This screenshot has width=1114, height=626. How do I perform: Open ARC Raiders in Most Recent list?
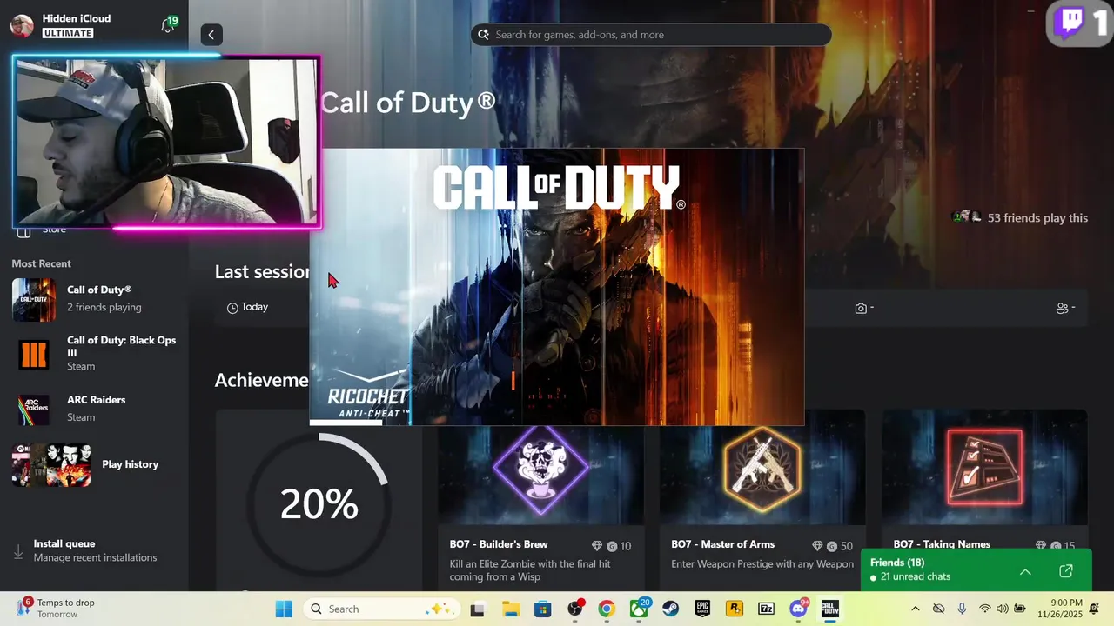(94, 409)
